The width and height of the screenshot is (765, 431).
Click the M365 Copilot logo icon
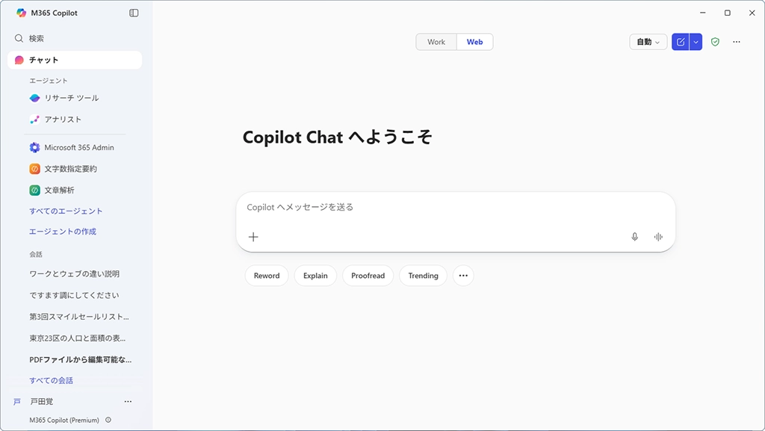coord(21,13)
